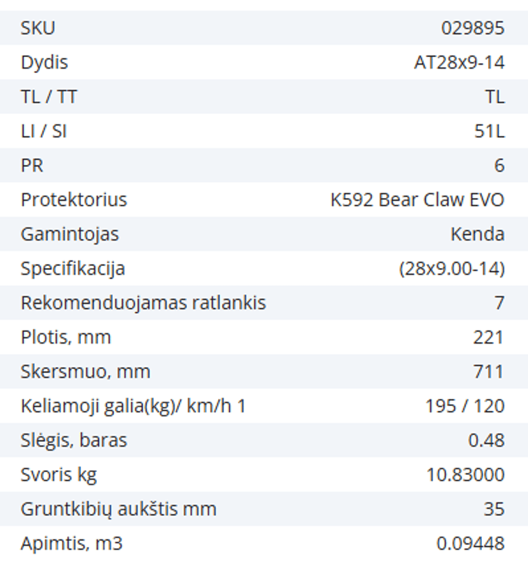Click the pressure value 0.48
528x571 pixels.
[486, 440]
